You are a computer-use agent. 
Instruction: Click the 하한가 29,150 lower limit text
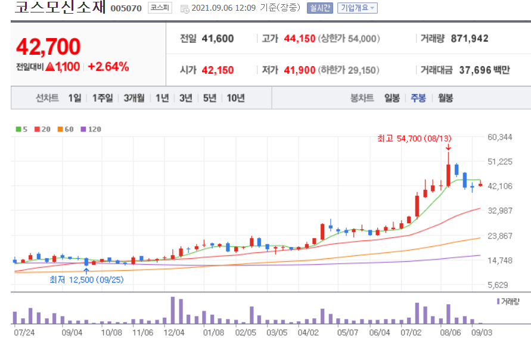pyautogui.click(x=349, y=70)
